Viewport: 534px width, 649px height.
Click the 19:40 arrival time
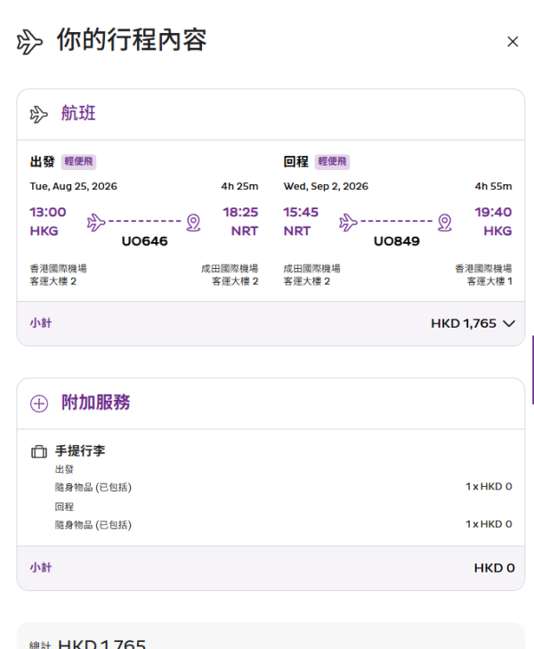[x=493, y=212]
